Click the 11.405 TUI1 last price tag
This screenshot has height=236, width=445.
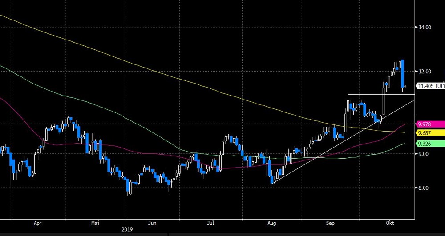pos(430,86)
